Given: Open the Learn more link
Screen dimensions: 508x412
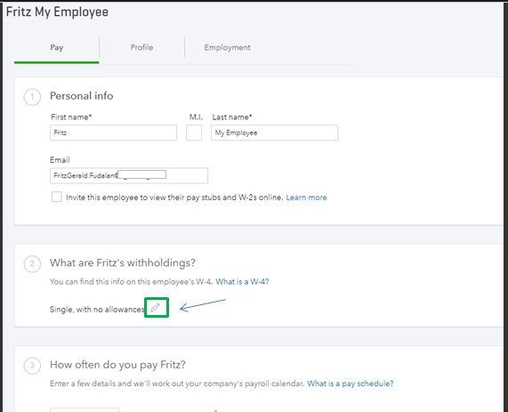Looking at the screenshot, I should pos(306,198).
